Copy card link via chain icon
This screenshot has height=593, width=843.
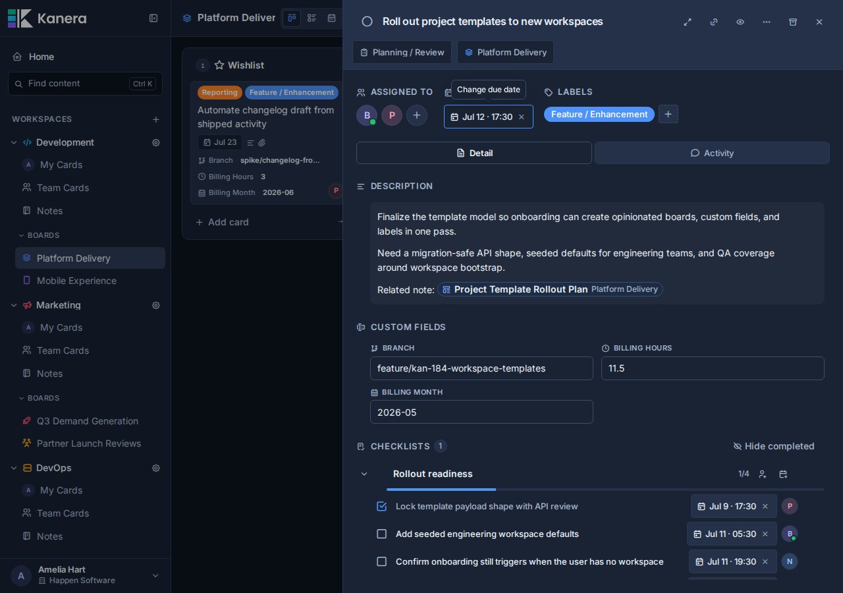714,22
